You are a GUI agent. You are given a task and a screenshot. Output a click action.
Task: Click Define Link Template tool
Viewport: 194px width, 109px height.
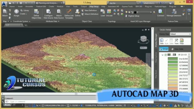click(x=69, y=14)
